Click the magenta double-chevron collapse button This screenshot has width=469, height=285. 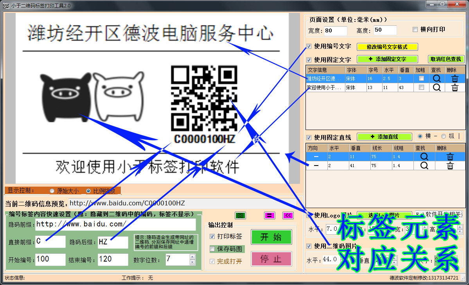pyautogui.click(x=288, y=216)
